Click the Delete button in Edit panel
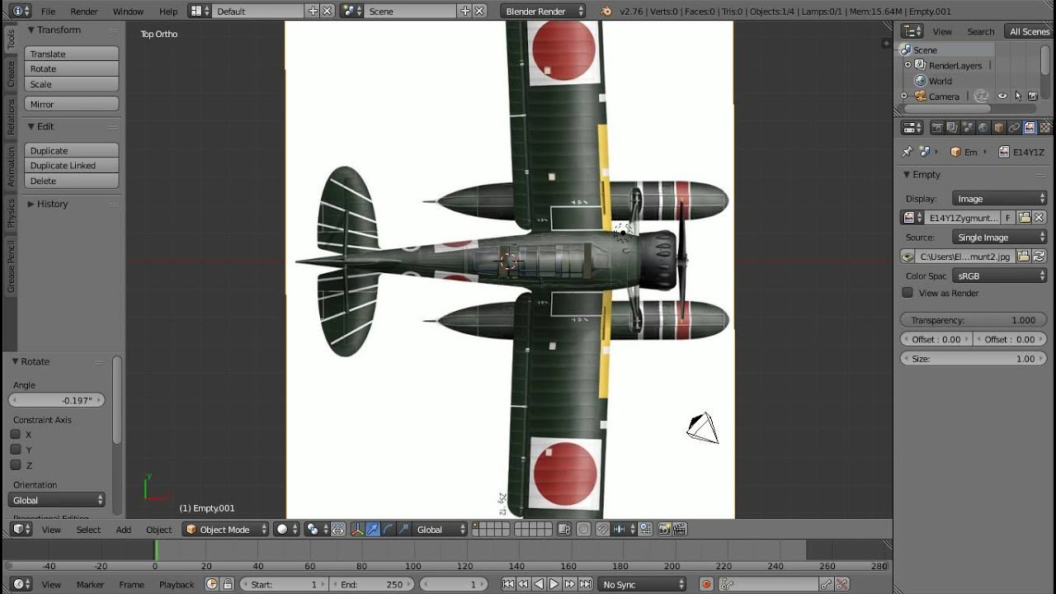 pyautogui.click(x=72, y=181)
